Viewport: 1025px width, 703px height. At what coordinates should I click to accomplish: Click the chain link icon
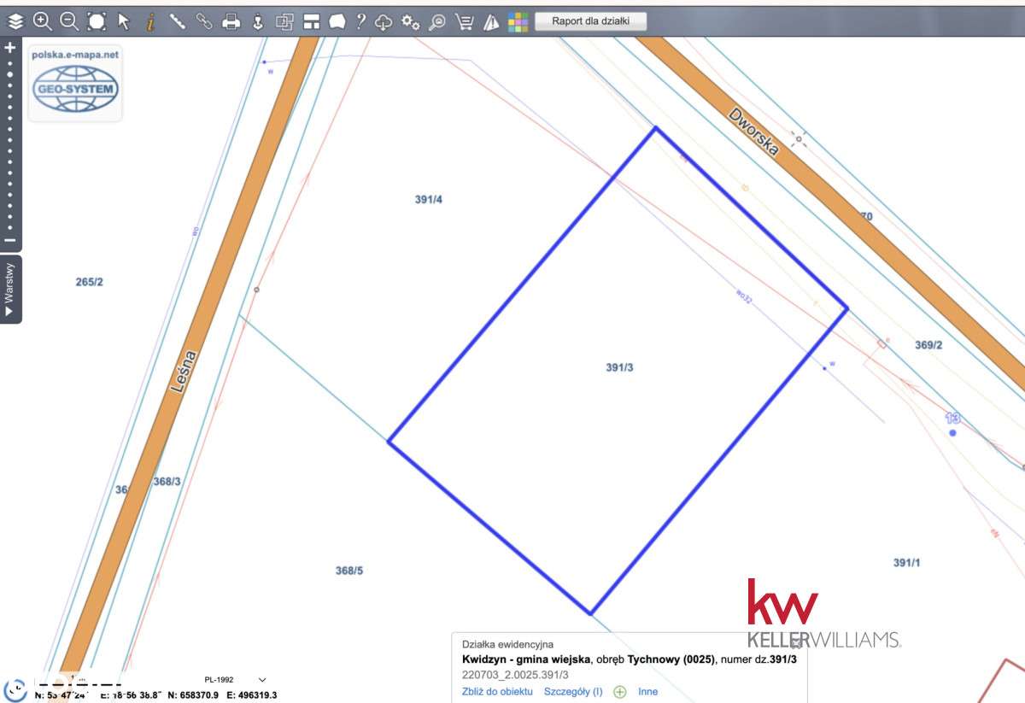(204, 21)
